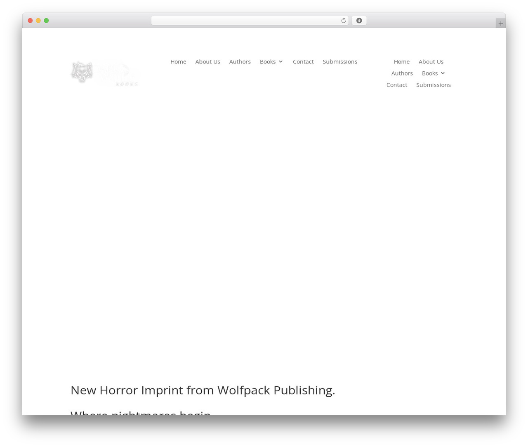Open Contact page in main navigation
Image resolution: width=528 pixels, height=447 pixels.
pos(303,61)
